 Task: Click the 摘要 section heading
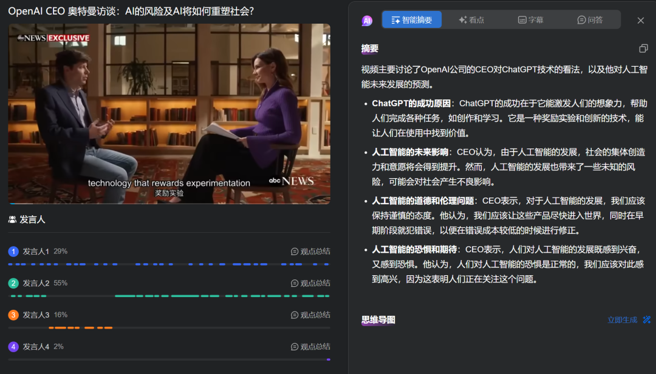coord(370,48)
